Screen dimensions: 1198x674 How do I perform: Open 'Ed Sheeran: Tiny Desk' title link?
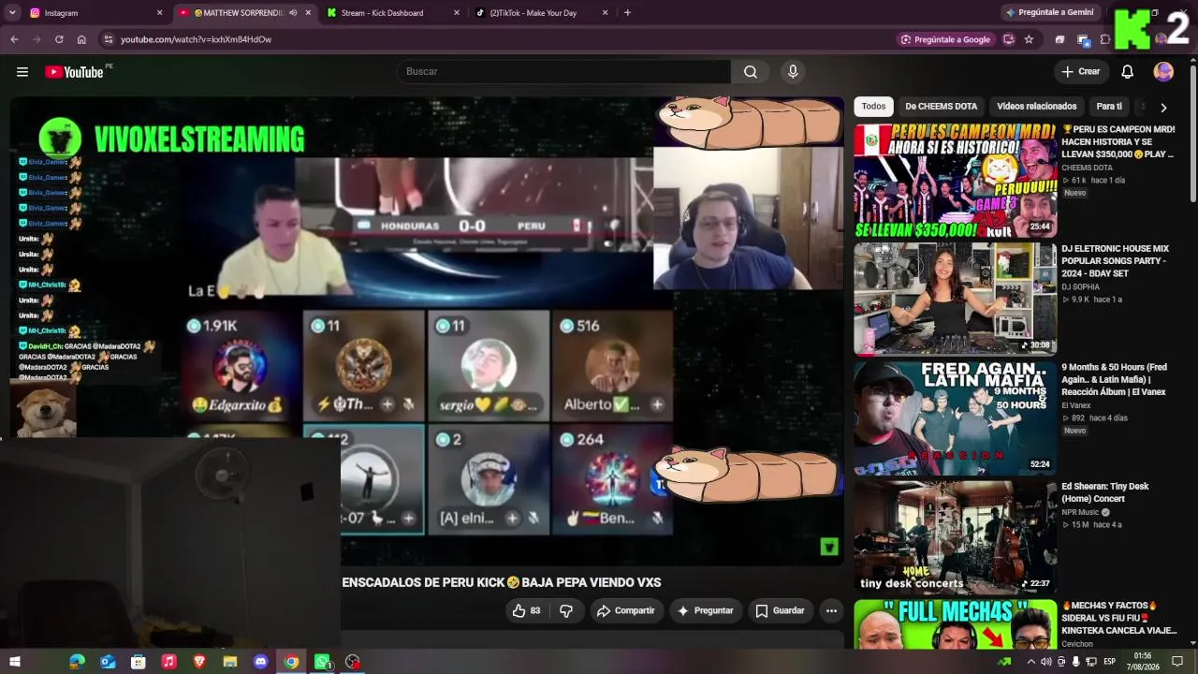point(1105,492)
